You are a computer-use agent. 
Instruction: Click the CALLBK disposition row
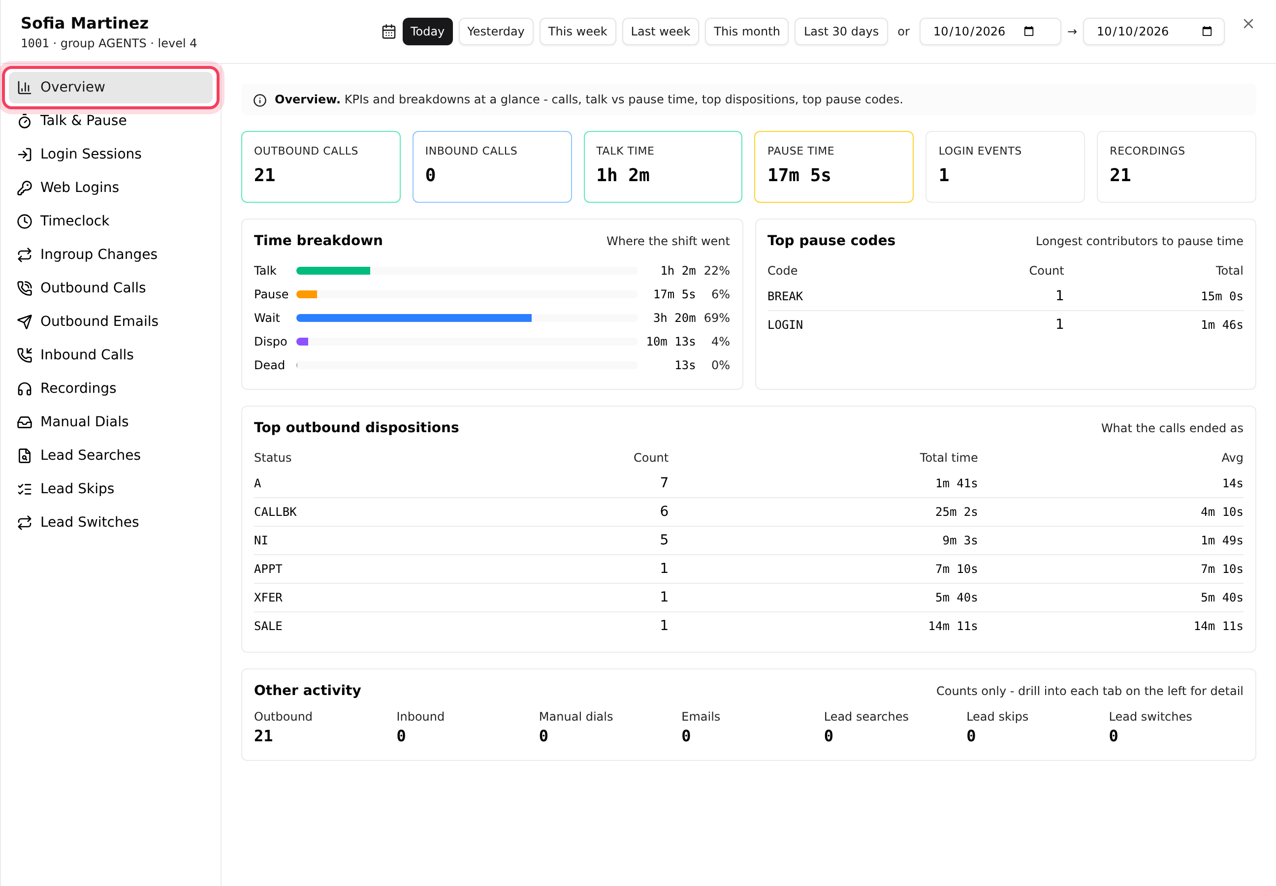747,512
